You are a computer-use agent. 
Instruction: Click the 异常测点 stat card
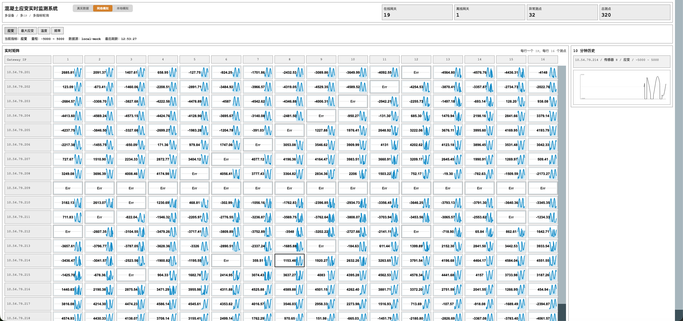click(562, 12)
